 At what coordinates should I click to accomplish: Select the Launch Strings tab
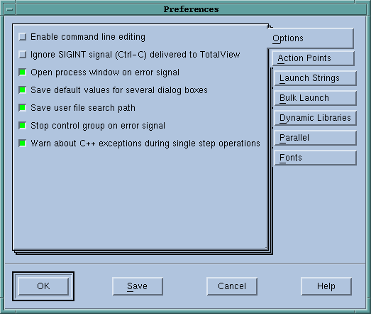click(x=315, y=78)
